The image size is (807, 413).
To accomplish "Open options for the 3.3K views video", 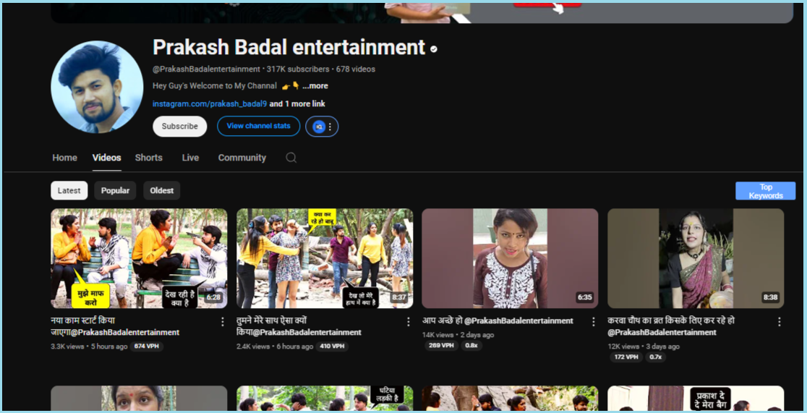I will click(222, 322).
